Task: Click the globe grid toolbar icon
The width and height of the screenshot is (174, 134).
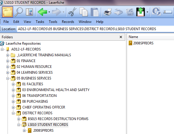Action: point(156,11)
